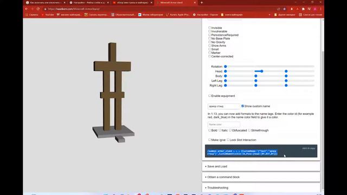The height and width of the screenshot is (195, 347).
Task: Click the browser forward arrow
Action: 33,9
